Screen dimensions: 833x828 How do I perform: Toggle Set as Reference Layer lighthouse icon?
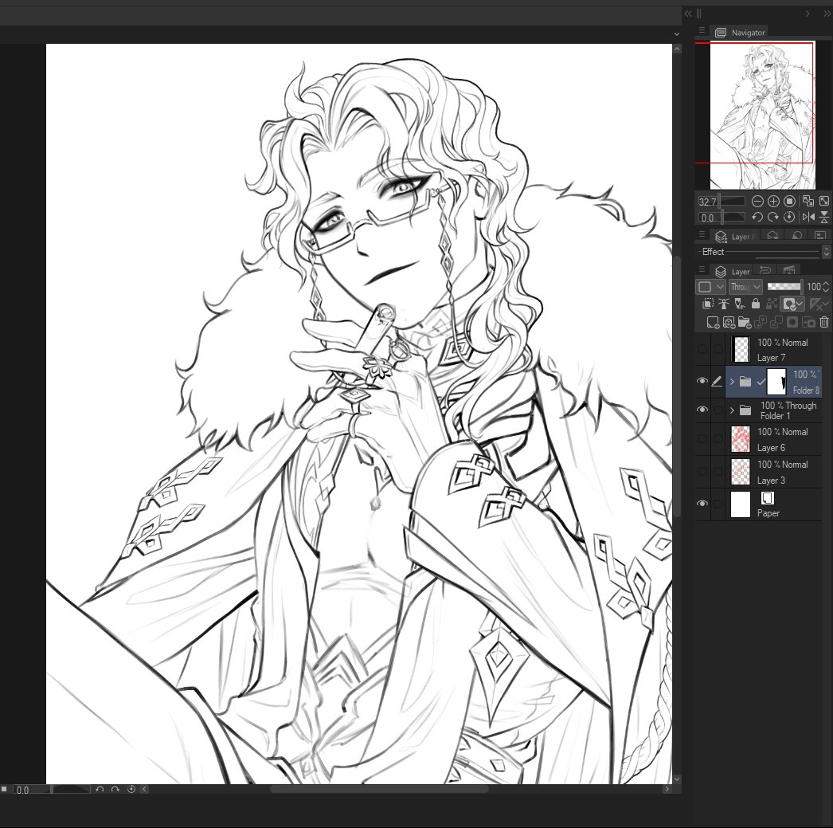click(x=724, y=304)
